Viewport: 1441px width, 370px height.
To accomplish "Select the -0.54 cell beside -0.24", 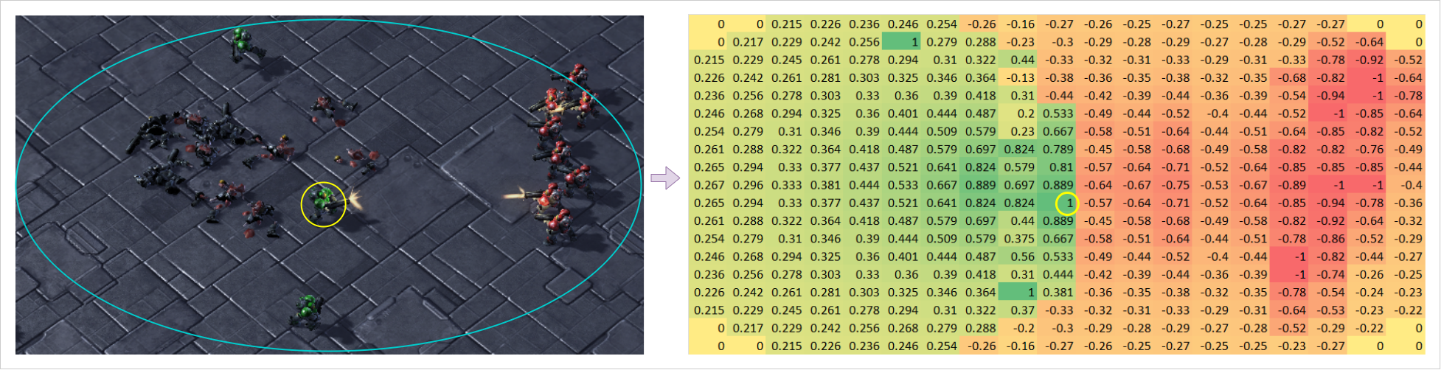I will pos(1327,292).
